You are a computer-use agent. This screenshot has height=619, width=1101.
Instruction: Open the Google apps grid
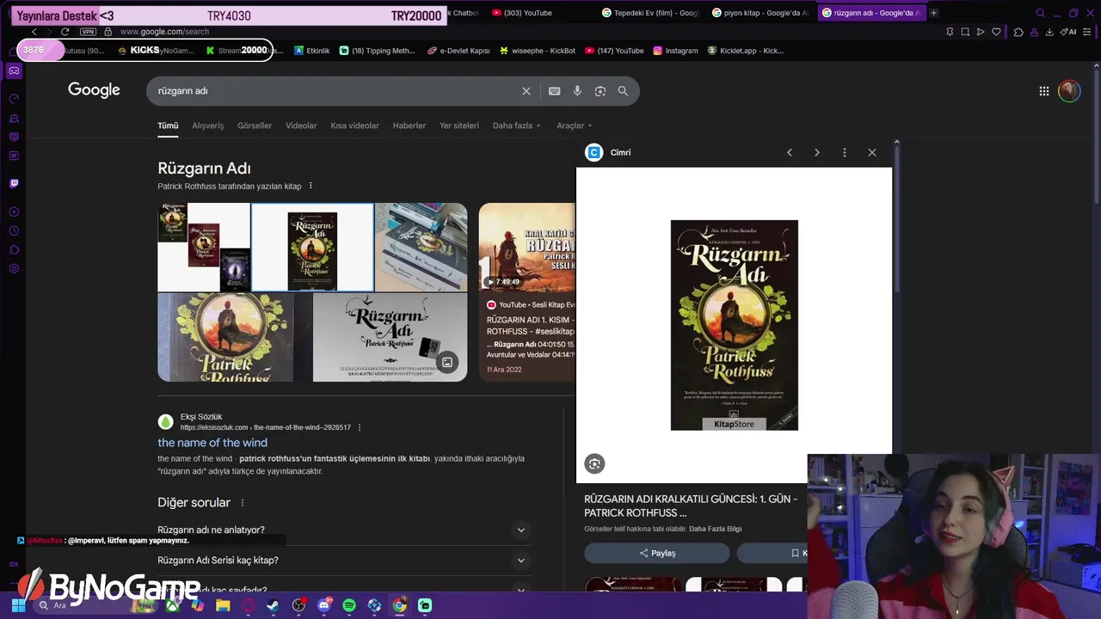(1043, 91)
